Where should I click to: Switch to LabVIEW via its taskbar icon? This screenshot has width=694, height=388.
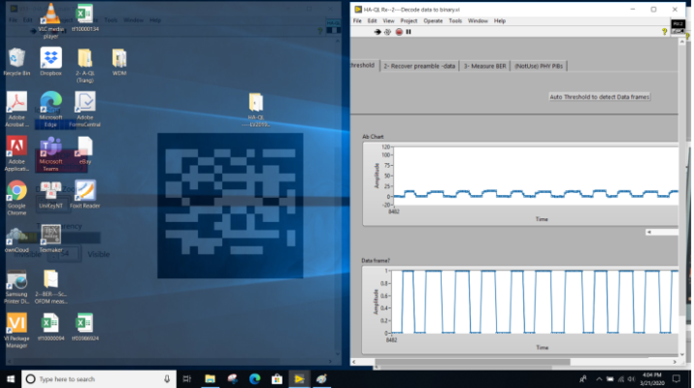click(x=299, y=378)
